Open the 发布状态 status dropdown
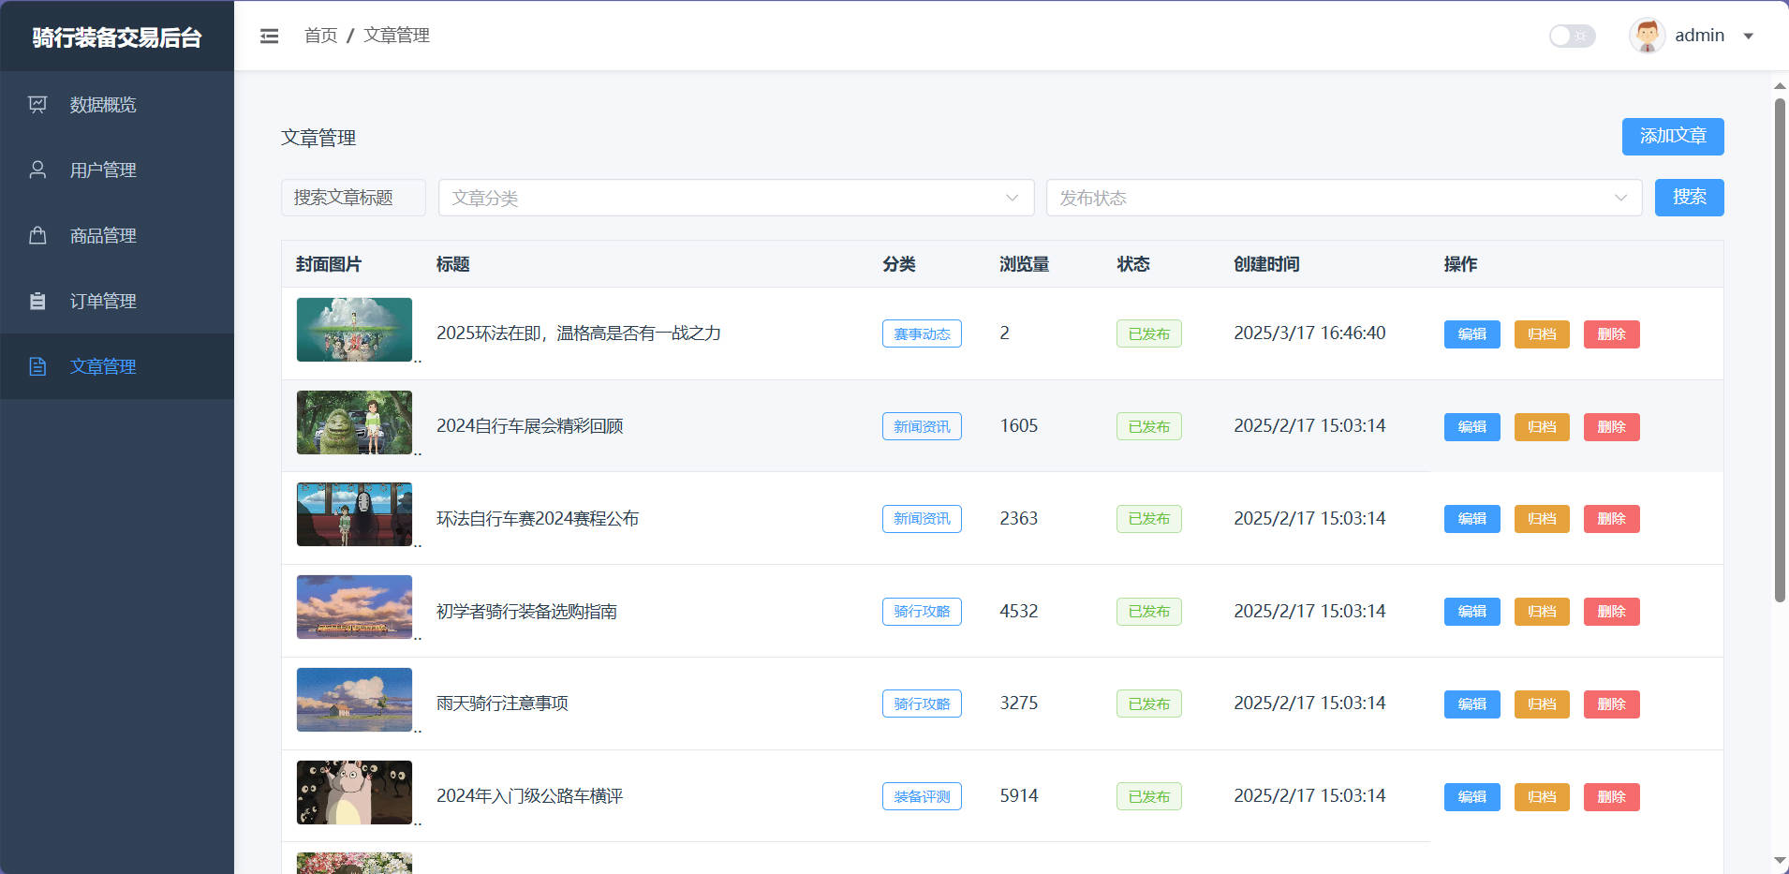The image size is (1789, 874). click(1344, 198)
